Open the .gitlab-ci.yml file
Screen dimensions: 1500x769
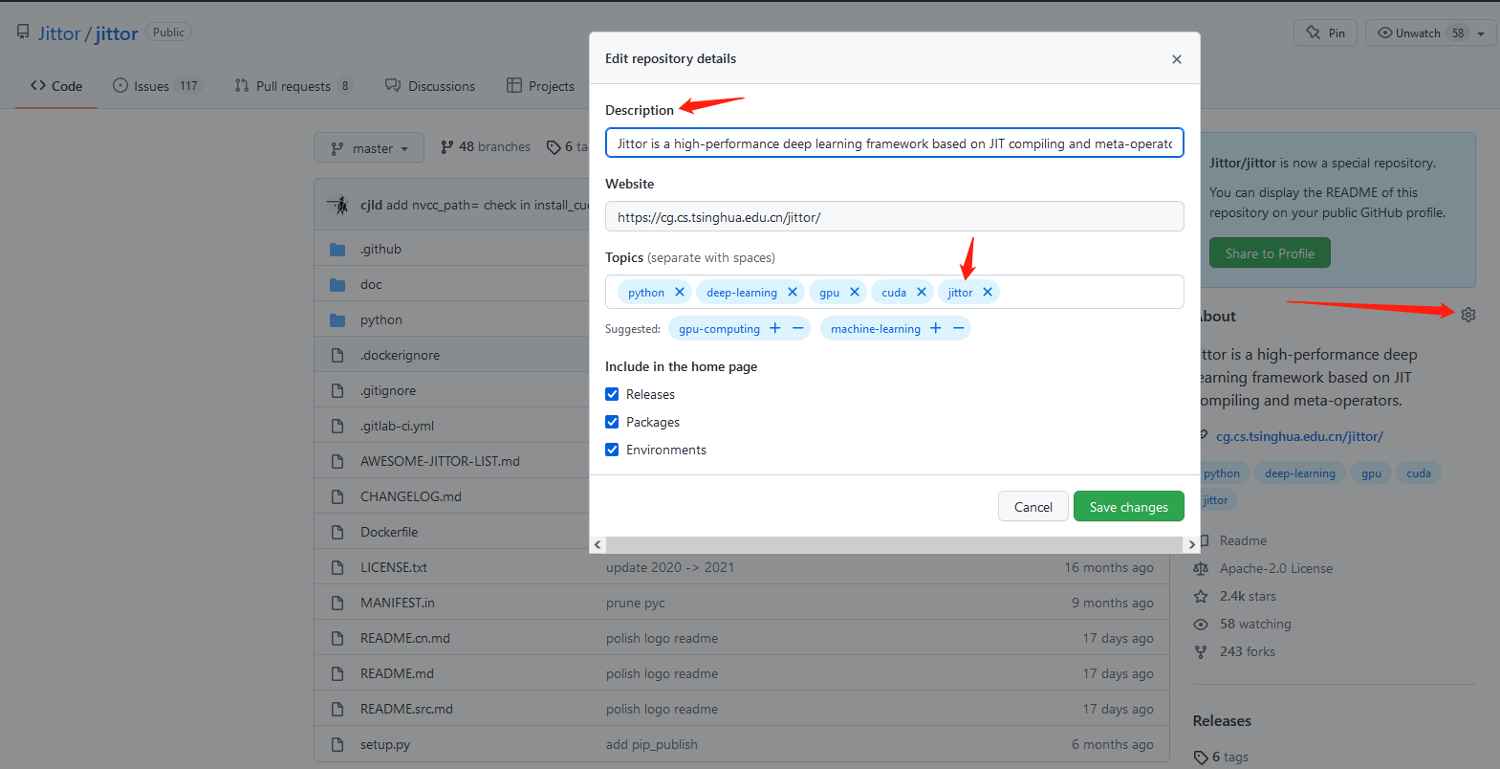point(397,427)
